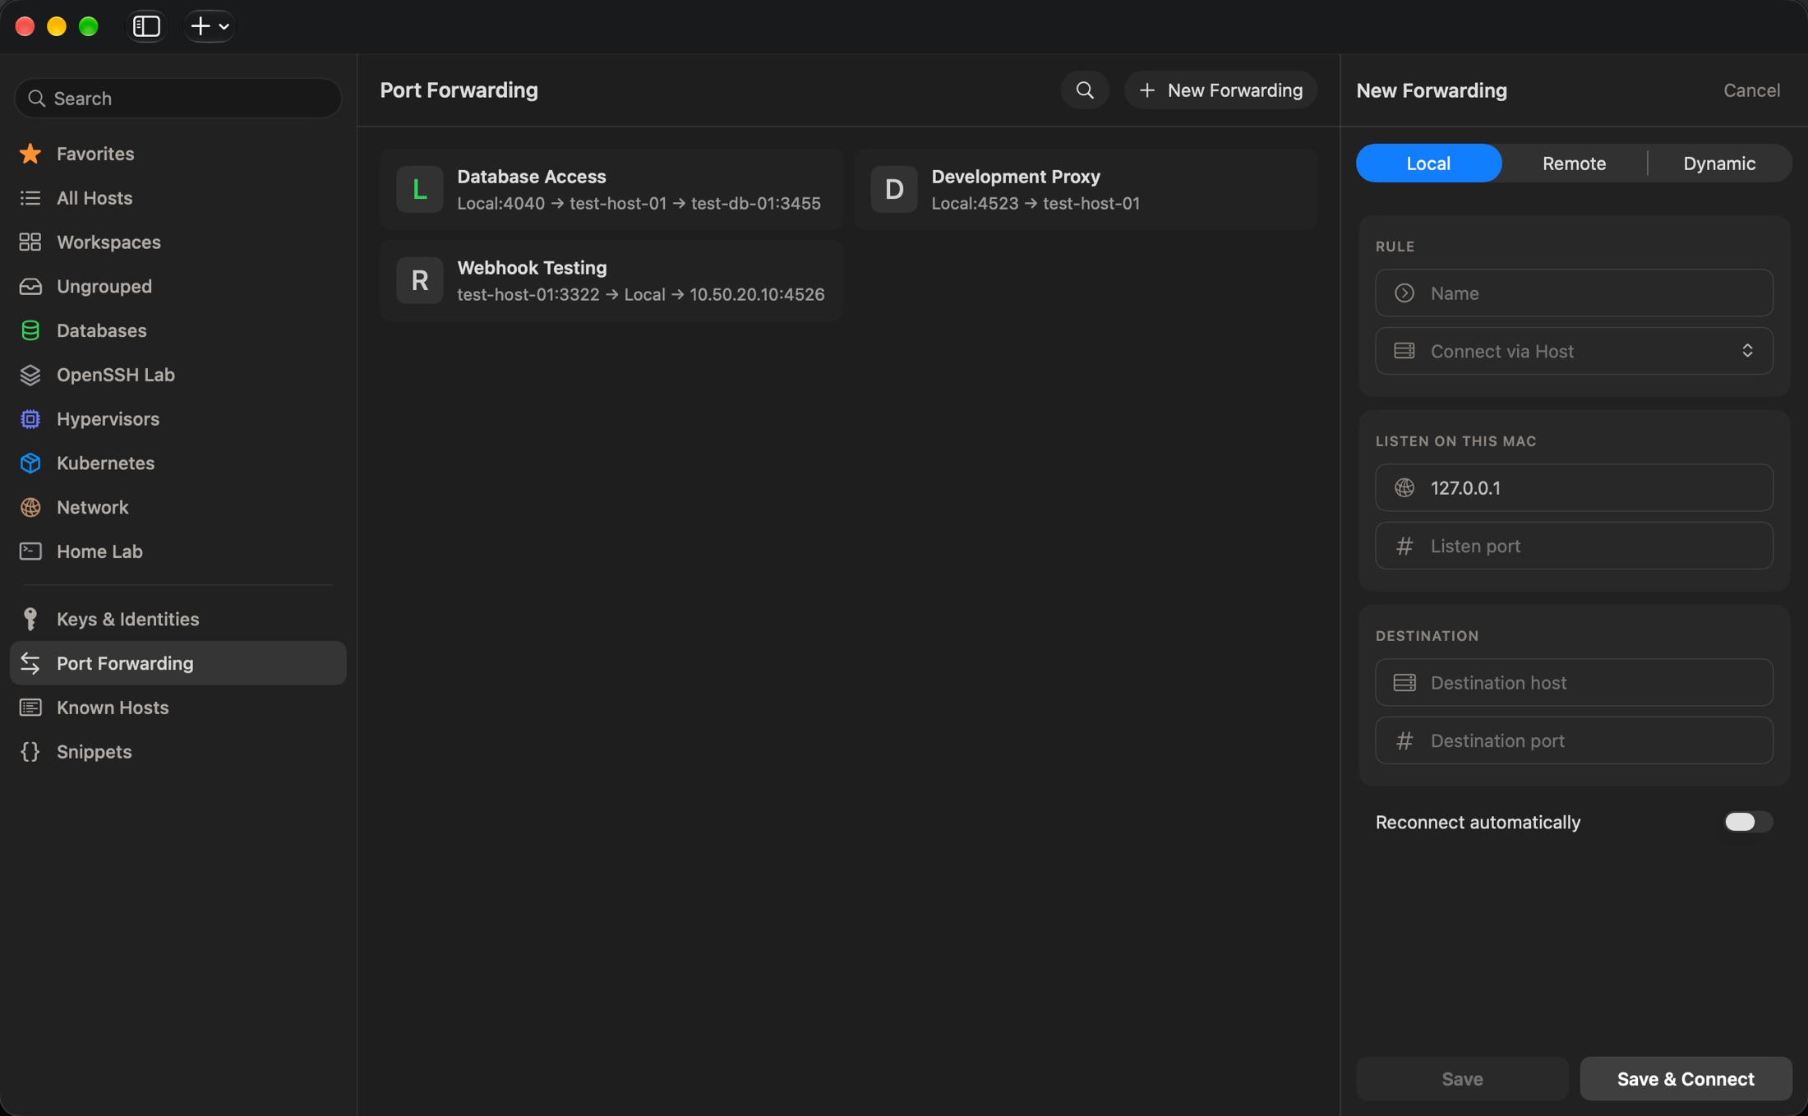Open Workspaces grid icon
Viewport: 1808px width, 1116px height.
point(30,242)
